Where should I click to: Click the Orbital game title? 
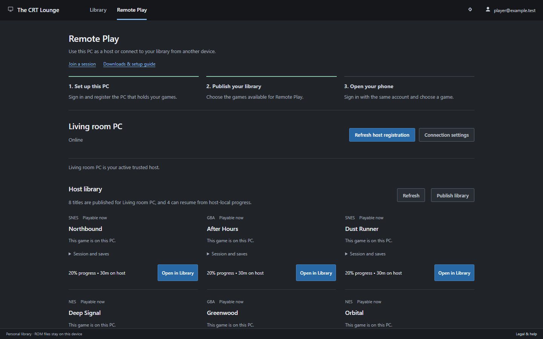(x=354, y=313)
